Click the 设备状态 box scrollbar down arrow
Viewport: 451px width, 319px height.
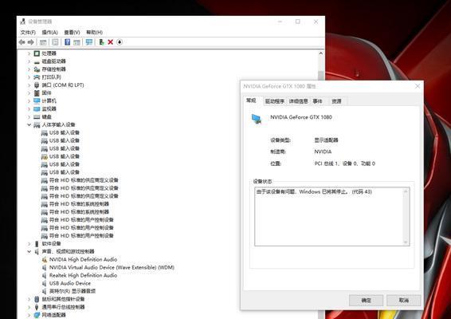406,242
